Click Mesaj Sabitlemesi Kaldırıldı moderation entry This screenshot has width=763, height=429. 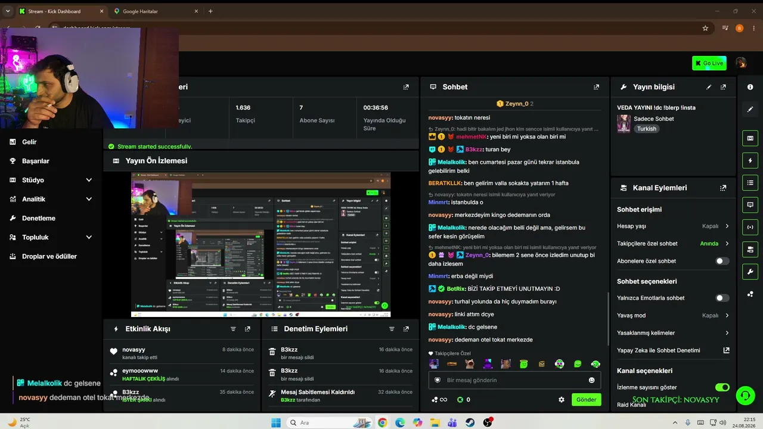[x=340, y=396]
